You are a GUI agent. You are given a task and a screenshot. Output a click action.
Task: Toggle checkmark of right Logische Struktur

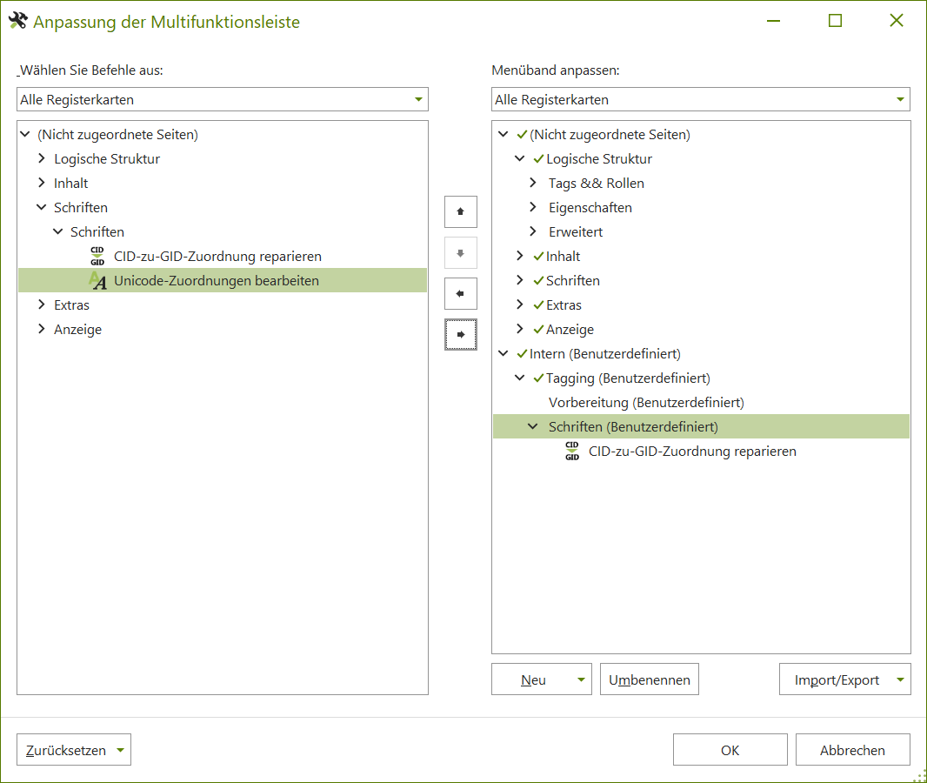pyautogui.click(x=538, y=159)
